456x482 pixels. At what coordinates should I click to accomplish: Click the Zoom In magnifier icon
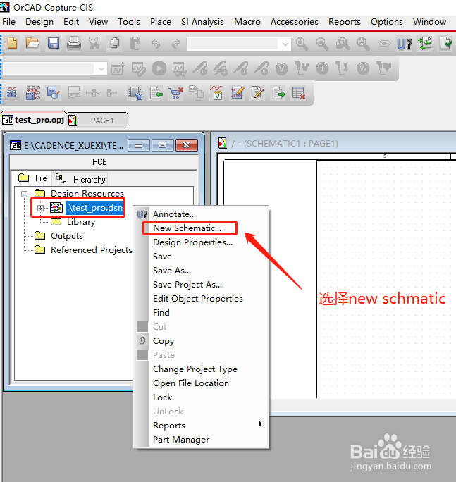[x=302, y=44]
